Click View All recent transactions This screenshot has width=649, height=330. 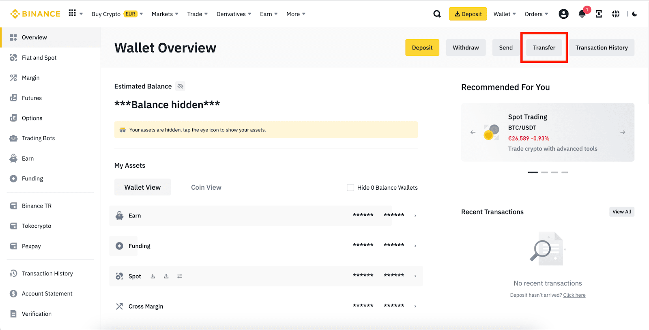click(x=622, y=212)
